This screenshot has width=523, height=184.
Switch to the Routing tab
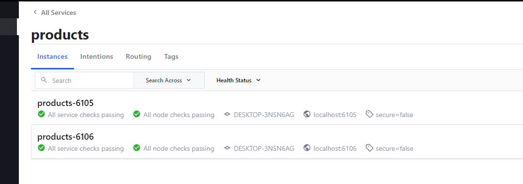pos(138,56)
